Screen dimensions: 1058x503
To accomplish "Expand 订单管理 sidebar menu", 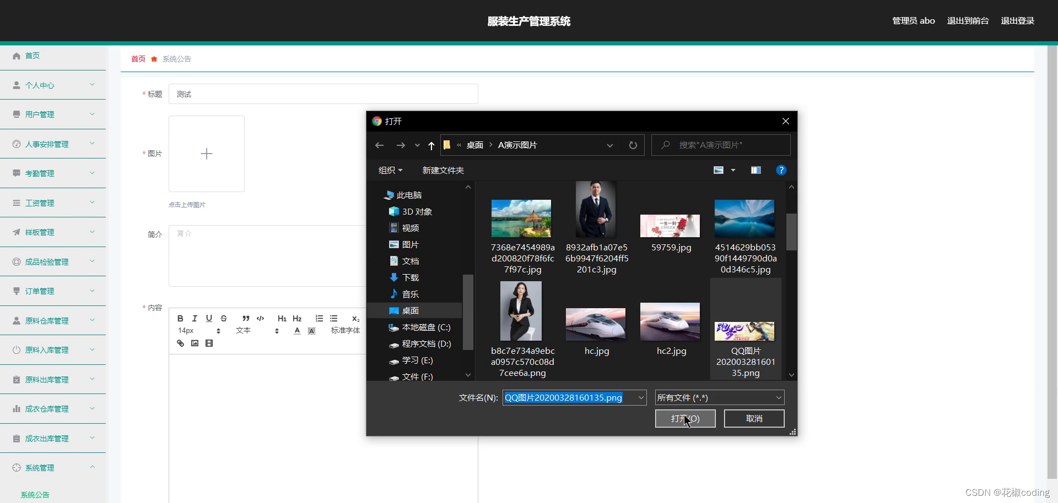I will [53, 291].
